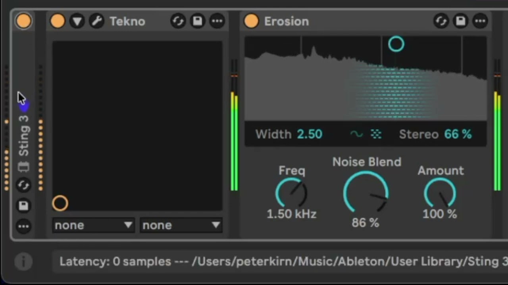Click the 1.50 kHz frequency value

point(292,214)
